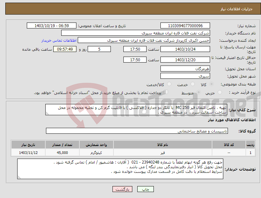
Task: Open the اطلاعات تماس خریدار link
Action: 59,40
